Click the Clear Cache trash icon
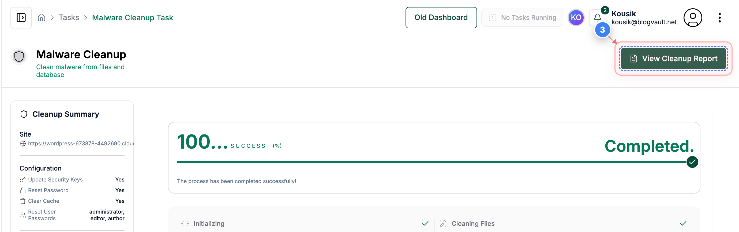This screenshot has height=232, width=739. (22, 201)
